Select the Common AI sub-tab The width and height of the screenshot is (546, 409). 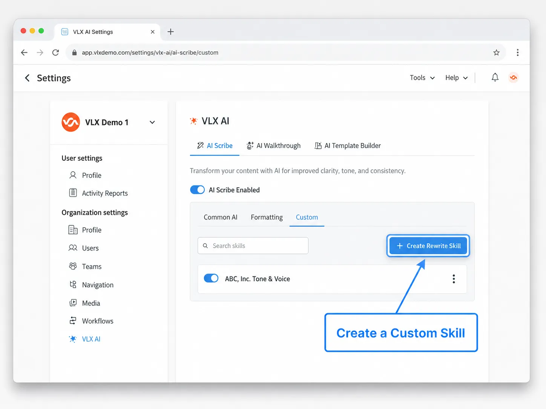coord(221,217)
